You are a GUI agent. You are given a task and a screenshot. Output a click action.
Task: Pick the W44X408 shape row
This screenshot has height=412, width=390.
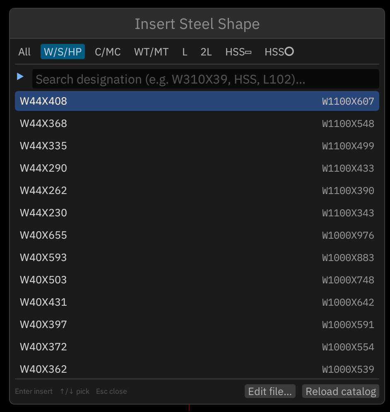[x=197, y=101]
